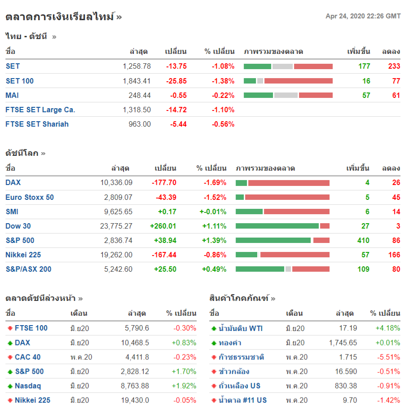Click green up arrow beside DAX futures
Viewport: 404px width, 415px height.
[9, 343]
